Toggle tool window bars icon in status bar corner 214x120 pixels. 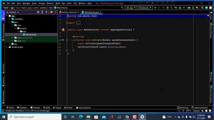(3, 111)
